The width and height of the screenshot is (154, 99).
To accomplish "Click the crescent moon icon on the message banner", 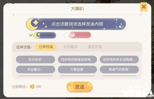I will 32,24.
